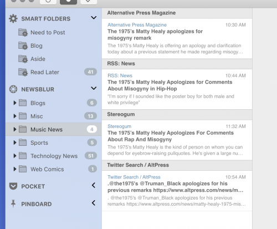The image size is (277, 229).
Task: Select the dark highlighted unread filter button
Action: [x=68, y=2]
